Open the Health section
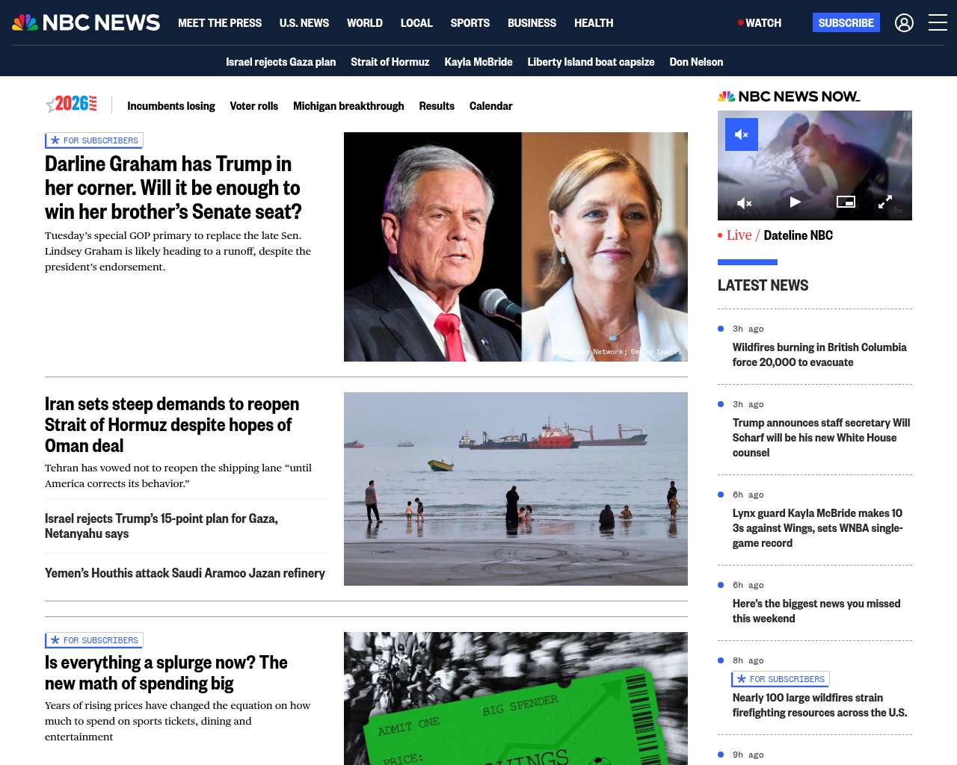 (x=594, y=23)
